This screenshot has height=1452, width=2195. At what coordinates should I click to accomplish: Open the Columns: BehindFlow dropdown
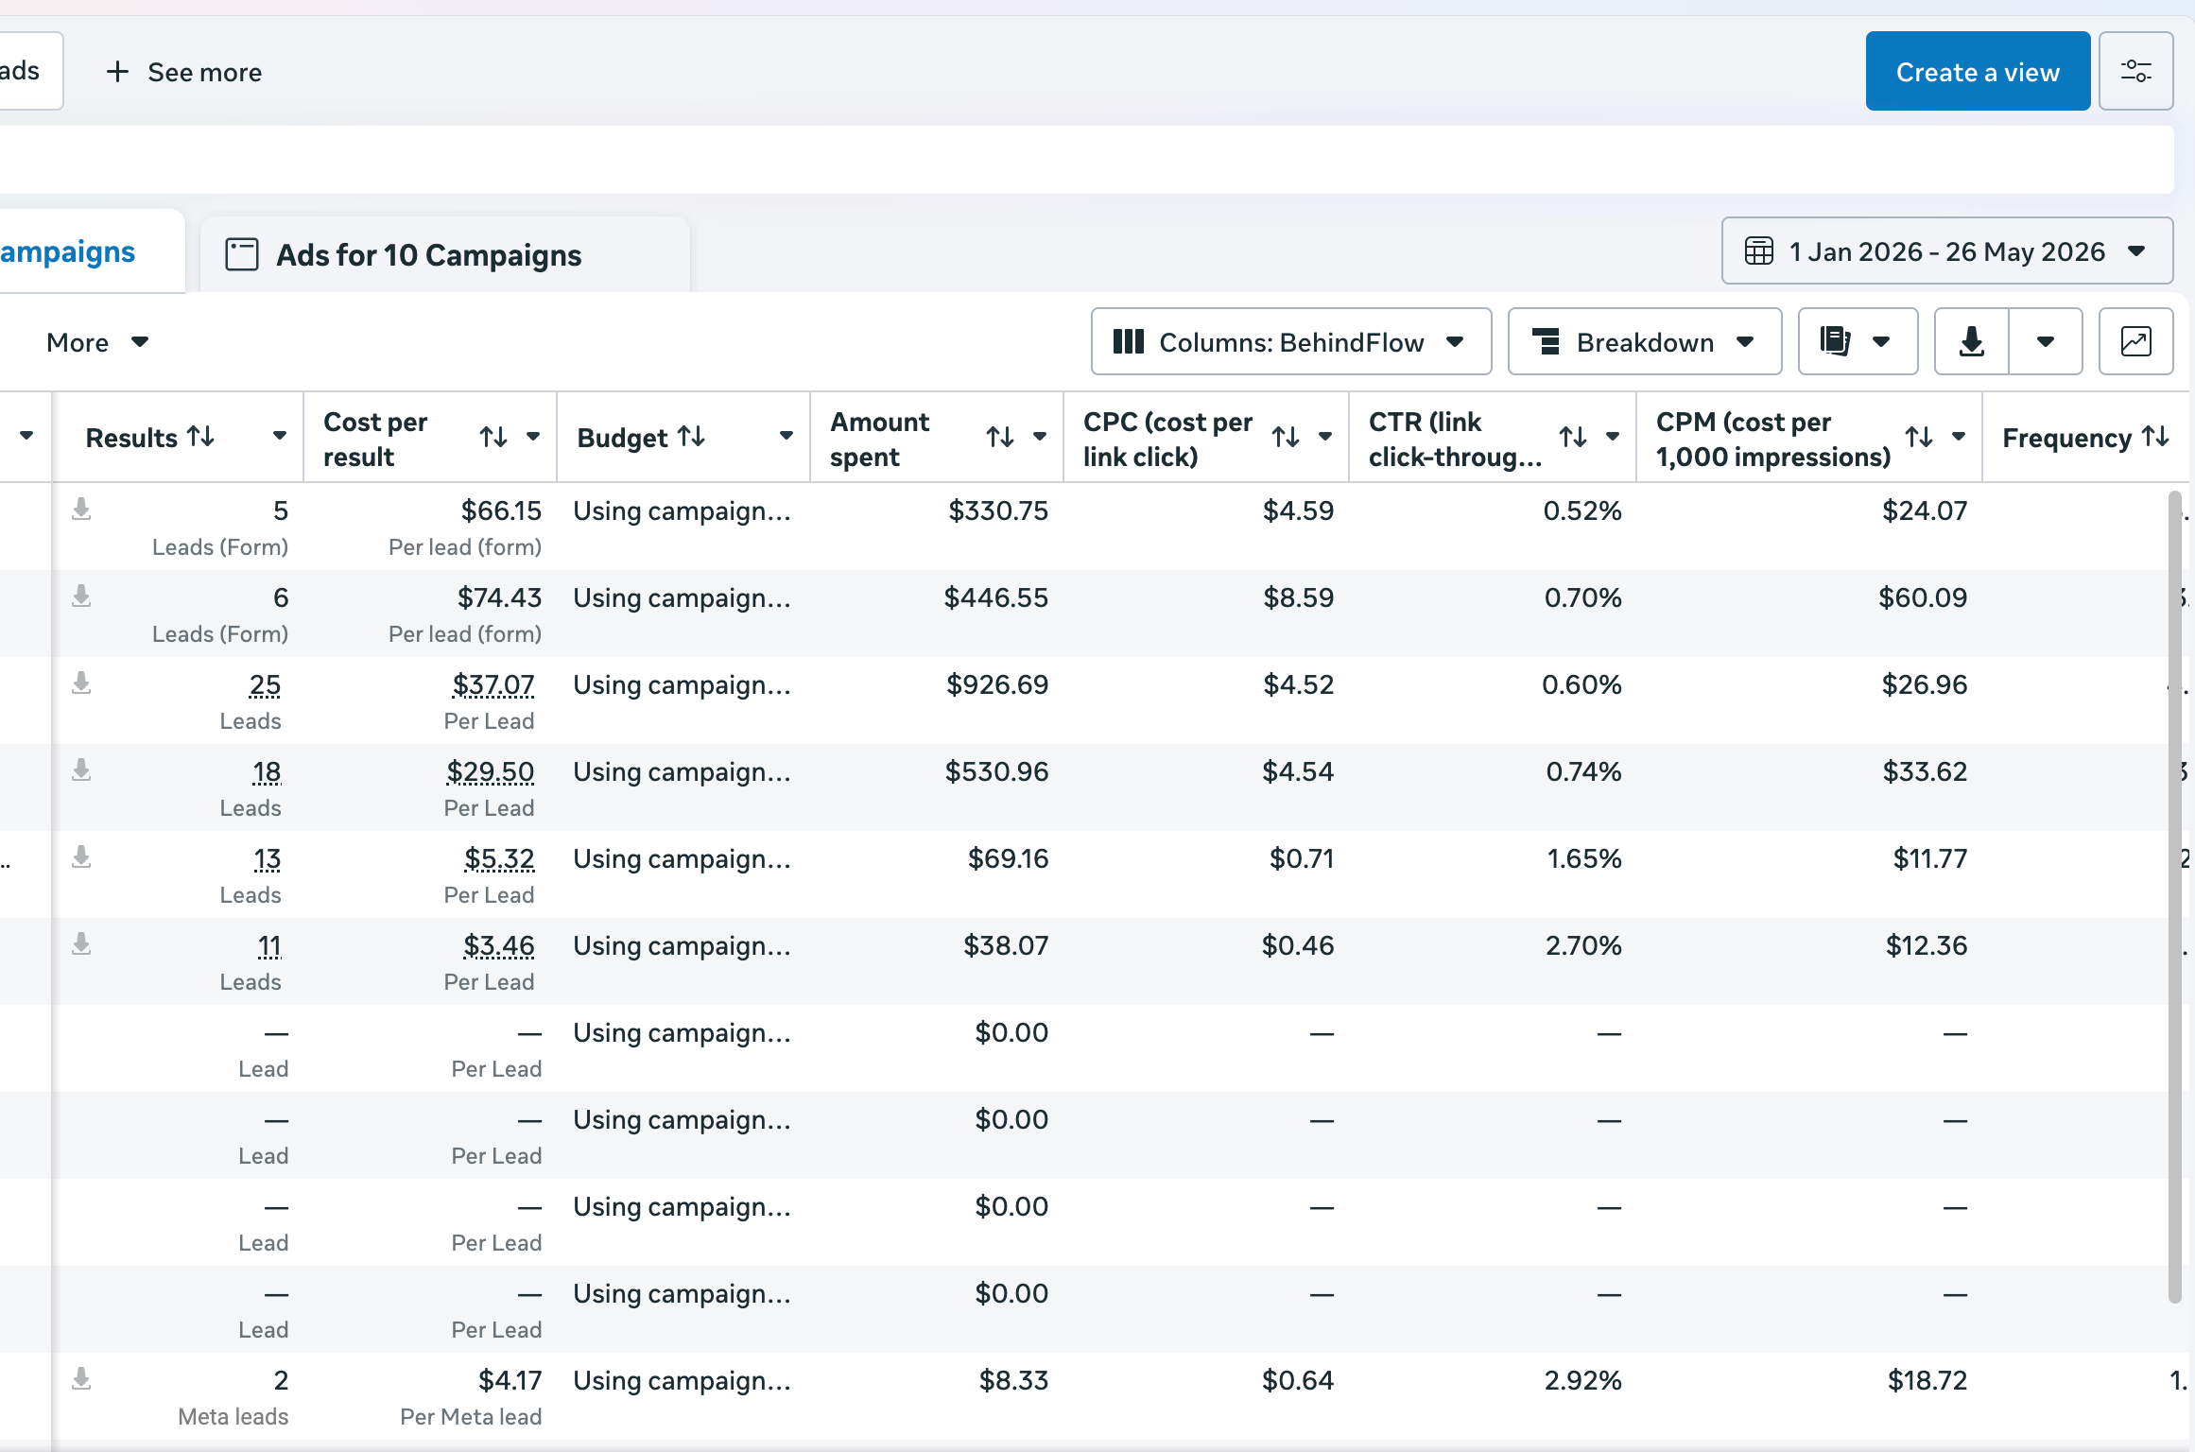1291,341
